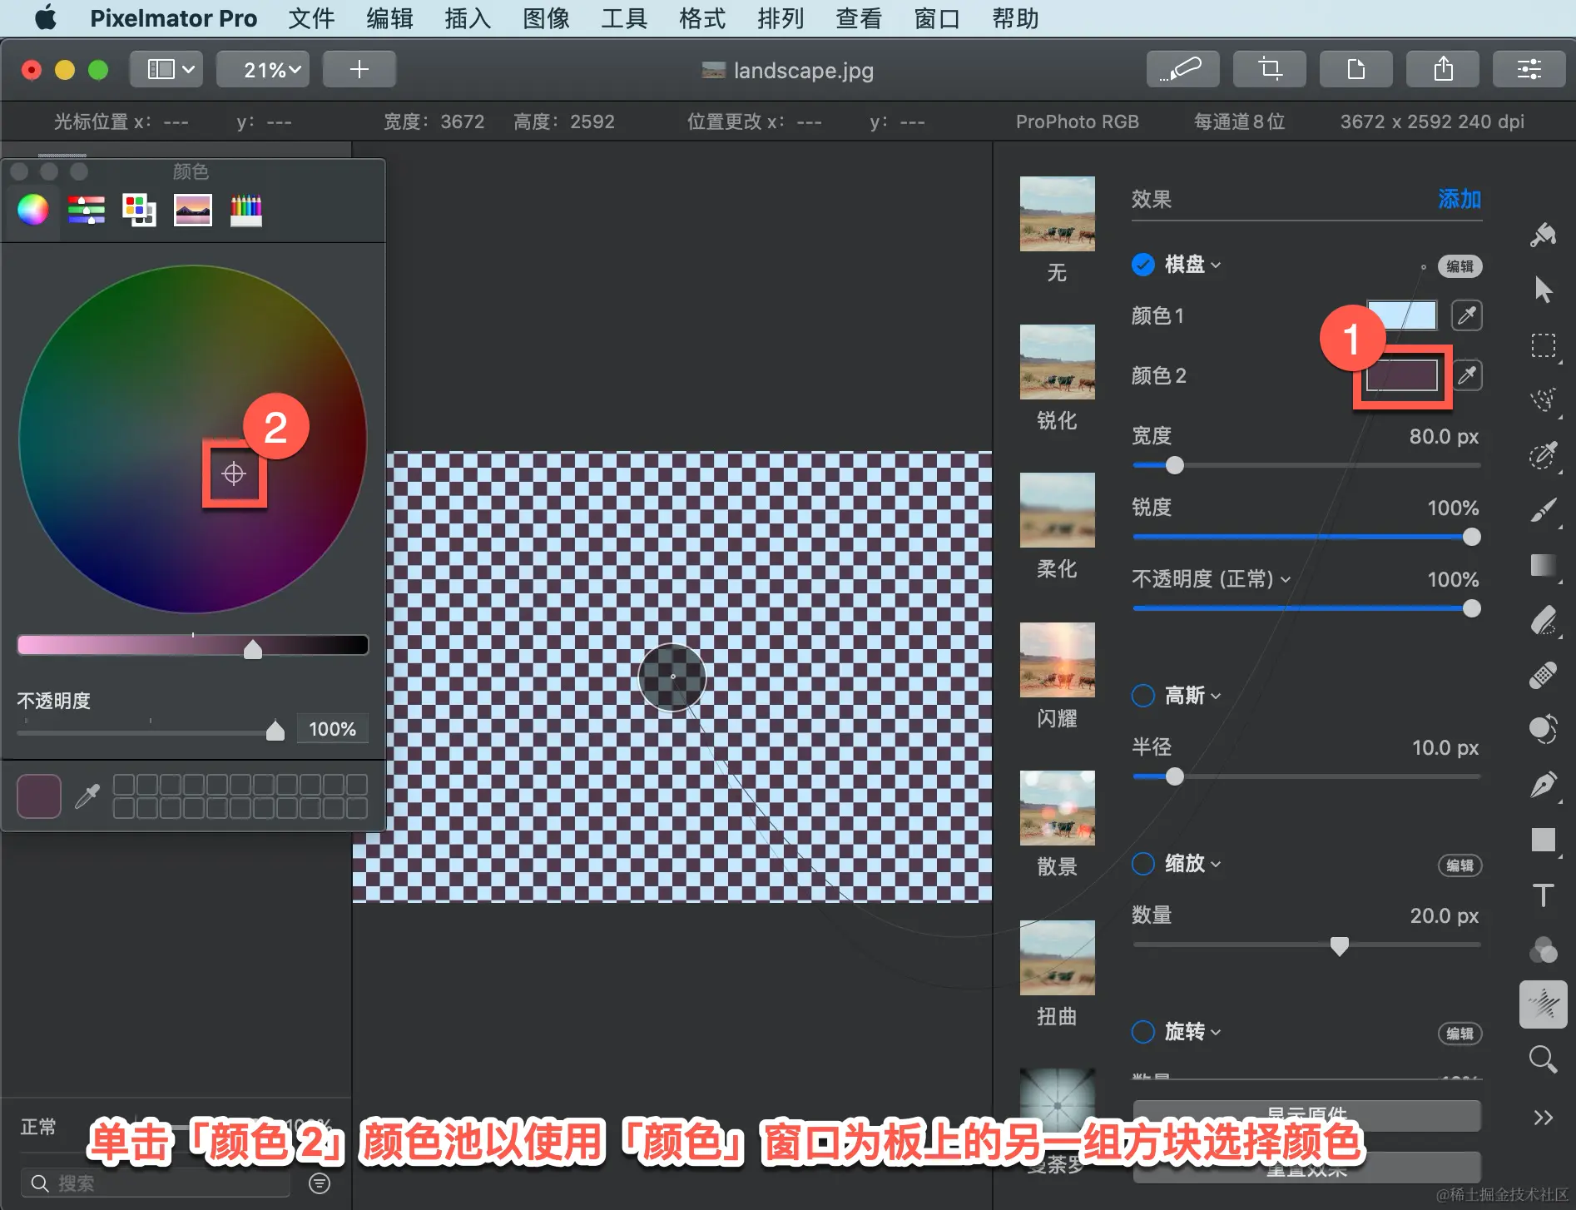Screen dimensions: 1576x1210
Task: Toggle the tool options sliders button
Action: (x=1529, y=69)
